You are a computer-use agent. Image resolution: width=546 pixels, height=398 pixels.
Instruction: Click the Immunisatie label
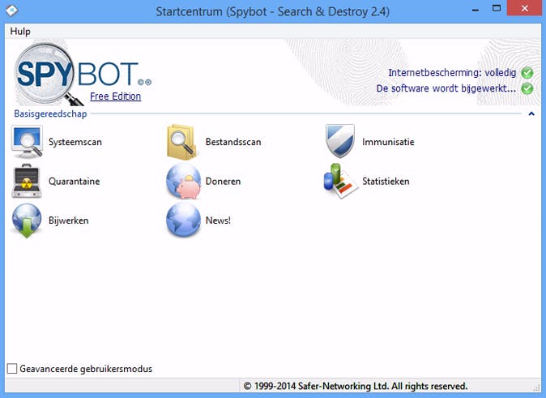coord(388,142)
